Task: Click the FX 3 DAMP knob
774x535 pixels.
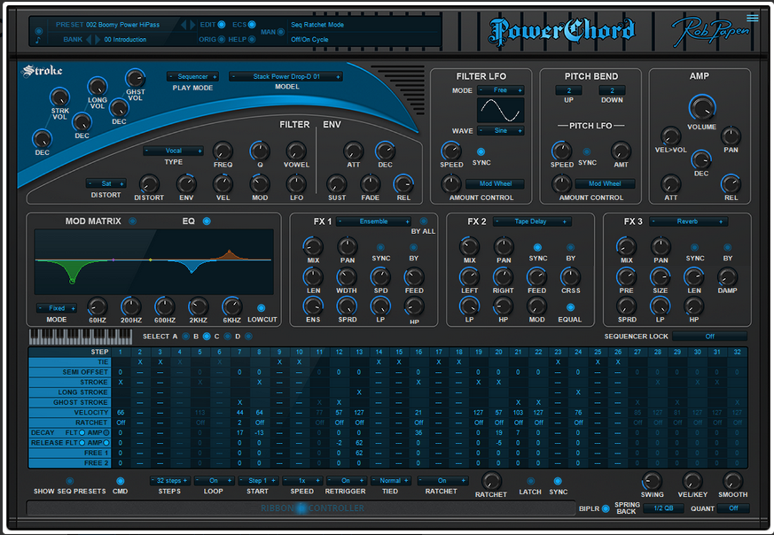Action: (728, 277)
